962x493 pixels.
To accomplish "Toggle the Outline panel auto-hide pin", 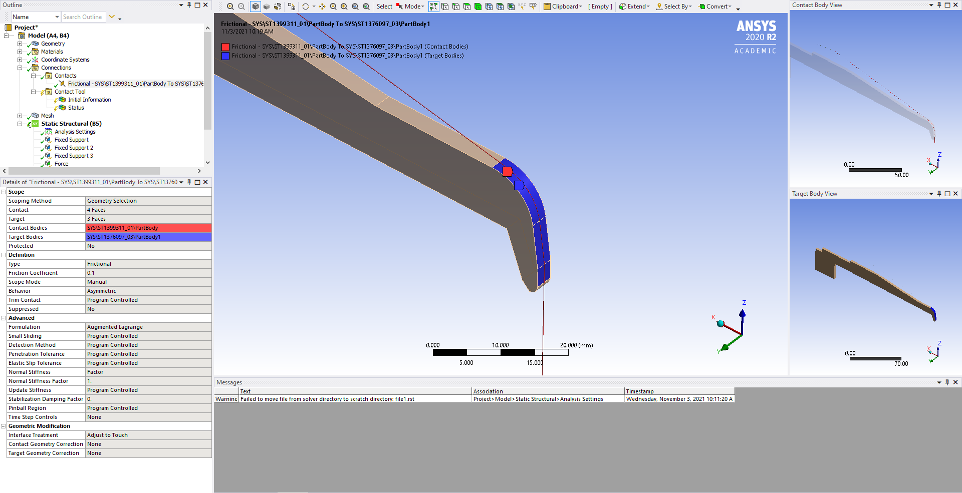I will click(189, 5).
